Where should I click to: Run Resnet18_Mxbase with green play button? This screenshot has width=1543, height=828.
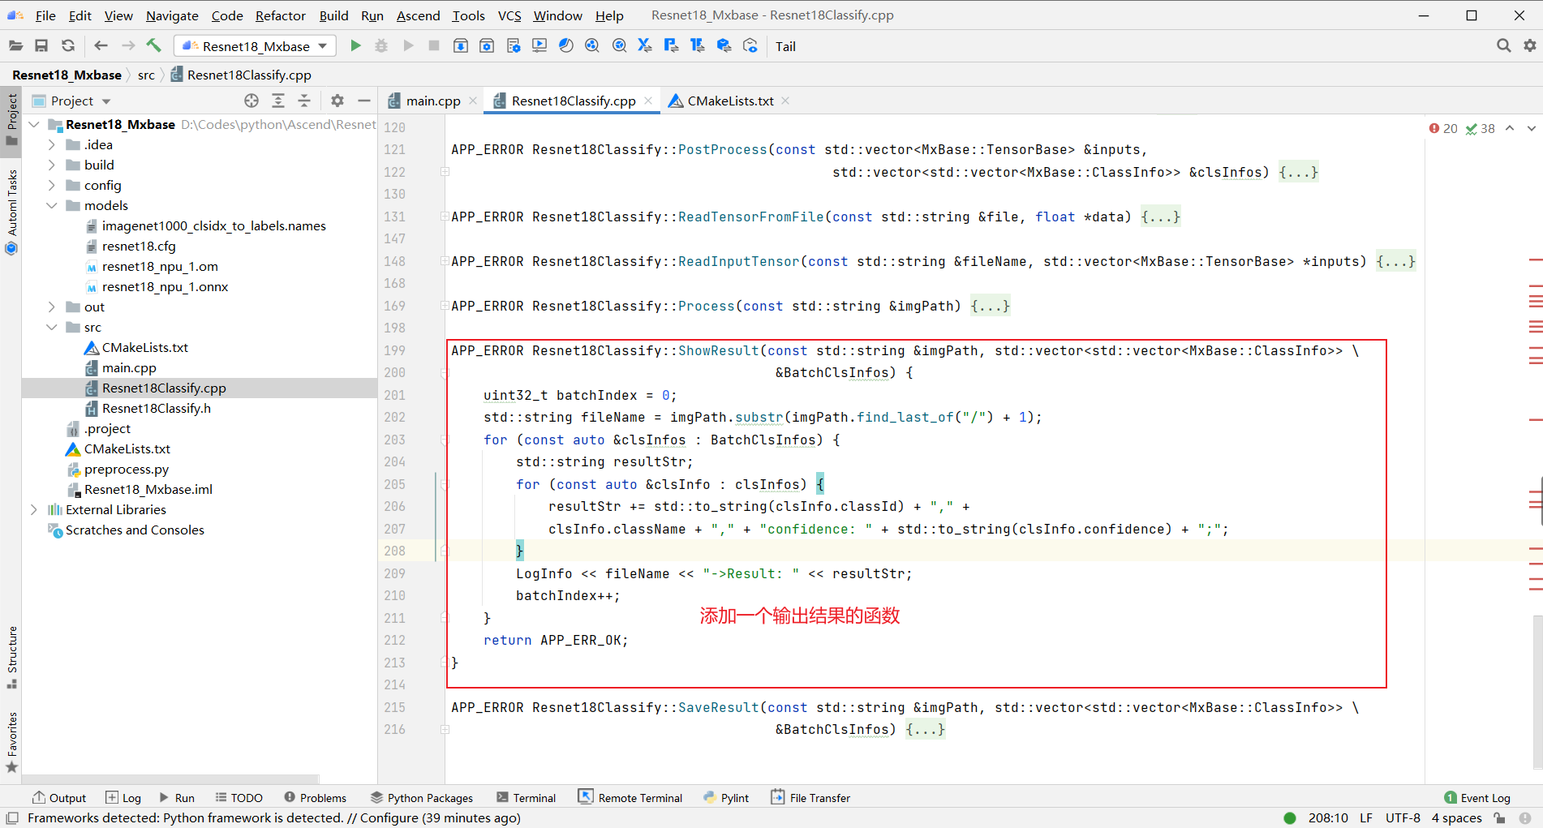(x=355, y=46)
